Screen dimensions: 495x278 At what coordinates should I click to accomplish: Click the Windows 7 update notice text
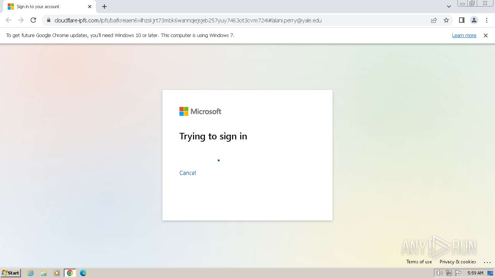[x=120, y=36]
